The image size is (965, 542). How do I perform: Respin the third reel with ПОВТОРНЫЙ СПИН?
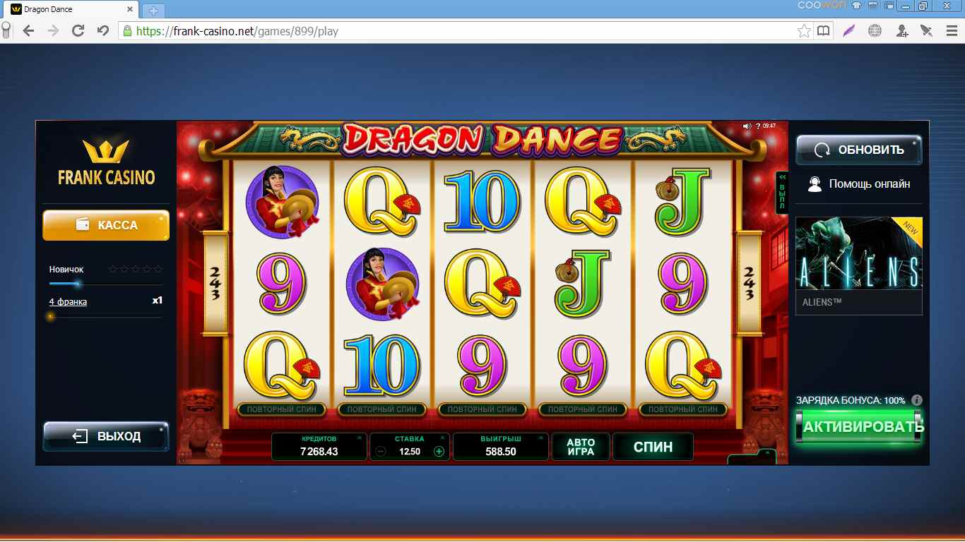tap(482, 409)
